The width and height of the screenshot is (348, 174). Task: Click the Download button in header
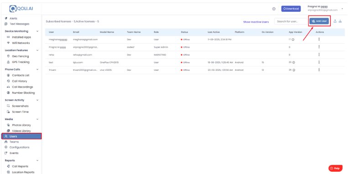pyautogui.click(x=291, y=9)
